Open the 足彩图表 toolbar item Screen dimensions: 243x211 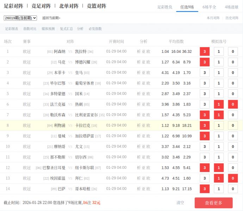(12, 29)
